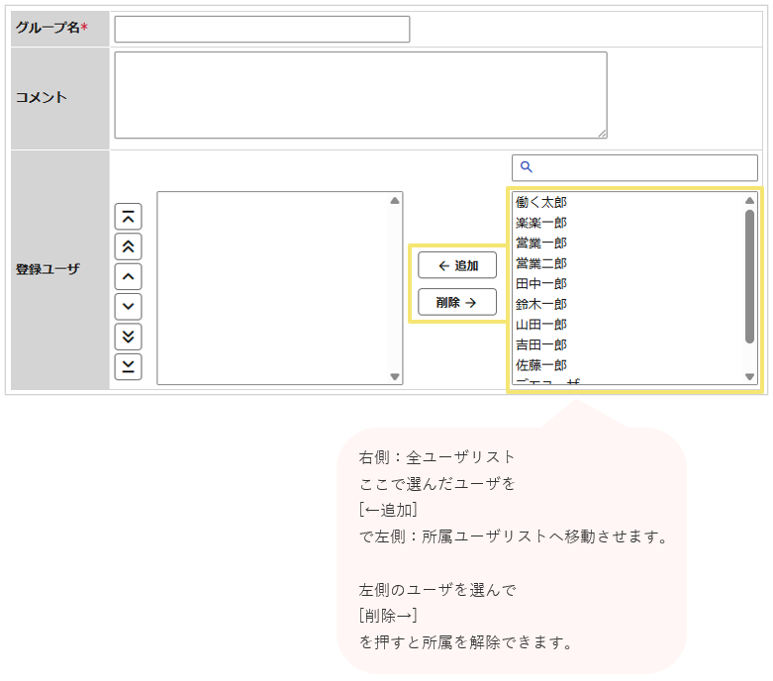Screen dimensions: 773x681
Task: Click the double up chevron icon
Action: pyautogui.click(x=129, y=246)
